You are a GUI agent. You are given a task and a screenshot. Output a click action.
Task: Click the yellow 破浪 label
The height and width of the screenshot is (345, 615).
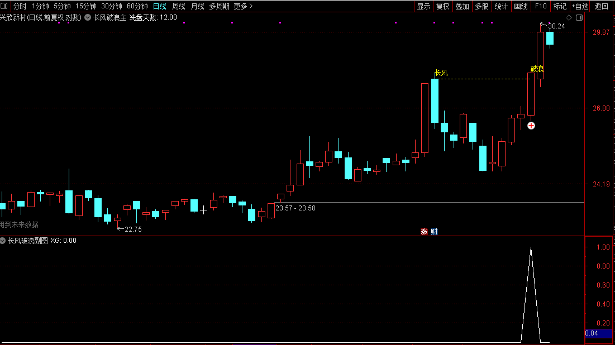pyautogui.click(x=537, y=69)
